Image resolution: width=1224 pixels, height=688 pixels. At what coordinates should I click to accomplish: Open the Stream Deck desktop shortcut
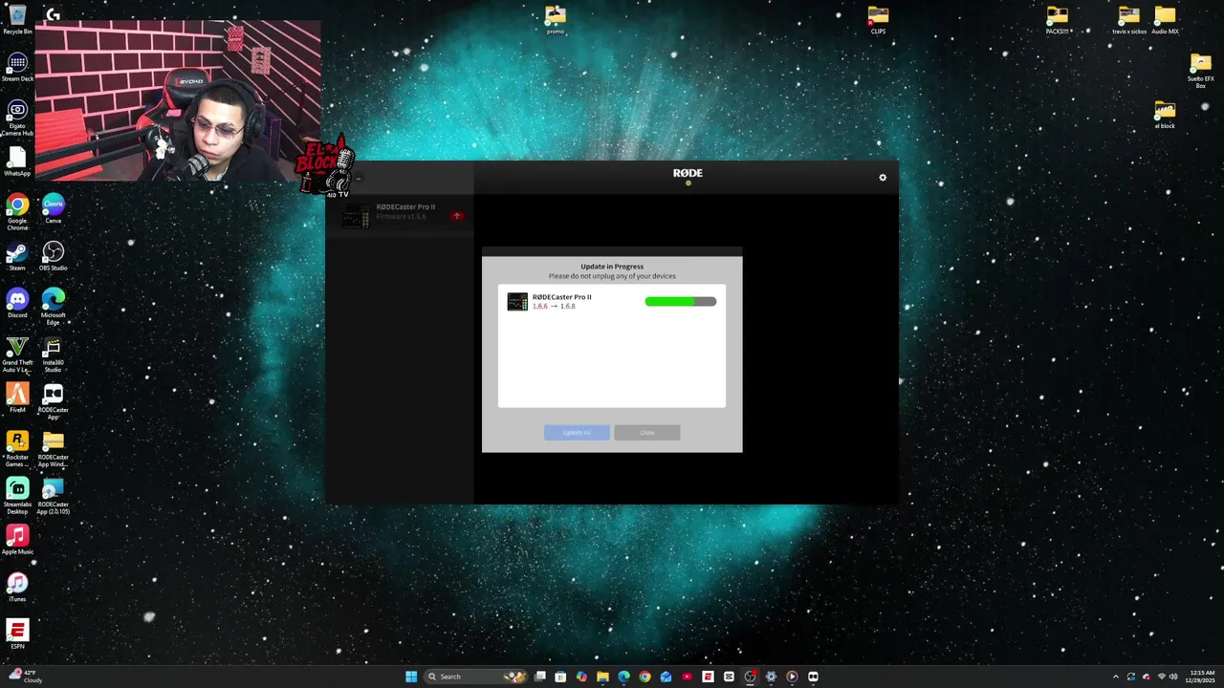(17, 67)
